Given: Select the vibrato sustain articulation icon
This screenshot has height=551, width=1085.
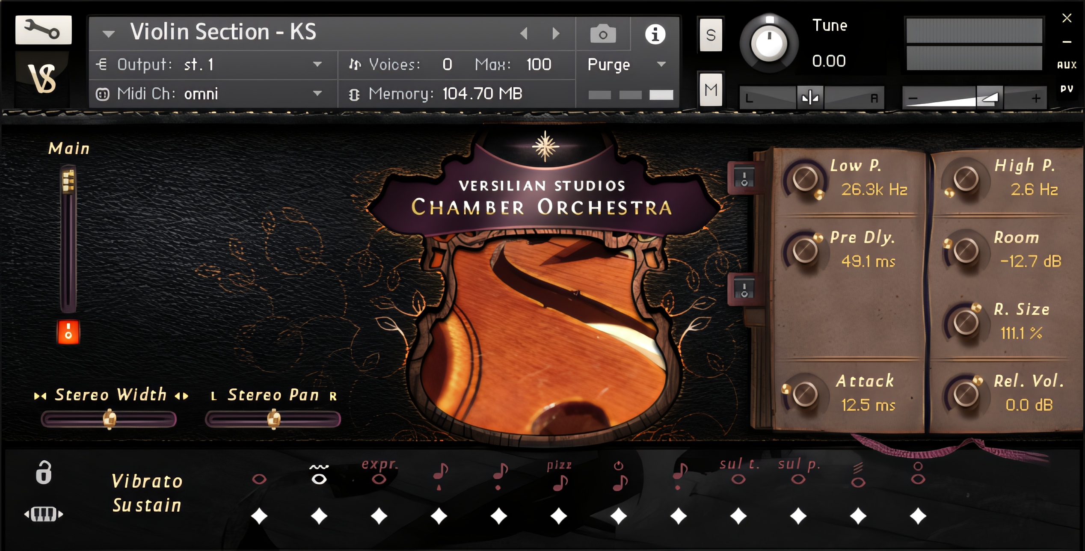Looking at the screenshot, I should [x=319, y=475].
